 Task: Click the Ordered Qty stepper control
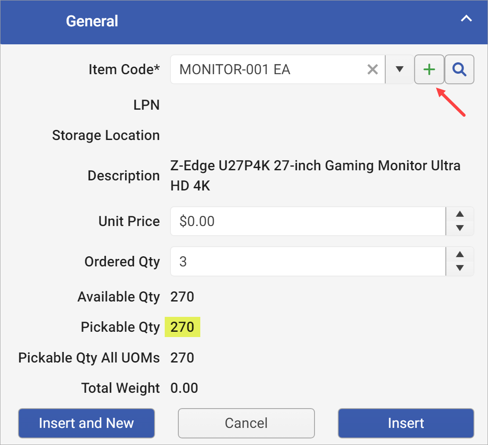[459, 261]
